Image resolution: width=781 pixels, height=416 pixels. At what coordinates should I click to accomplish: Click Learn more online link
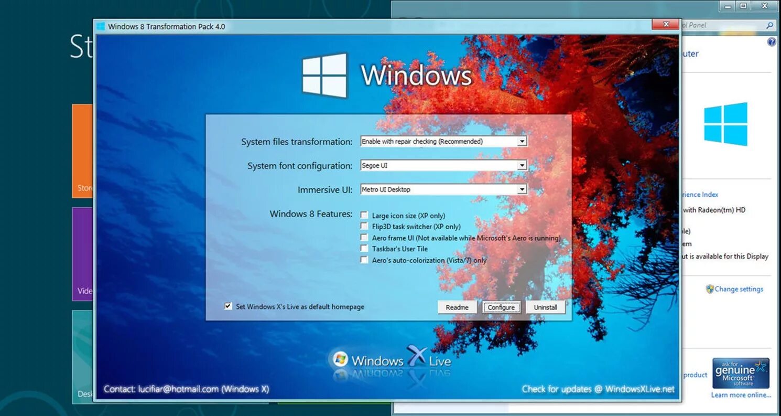741,395
